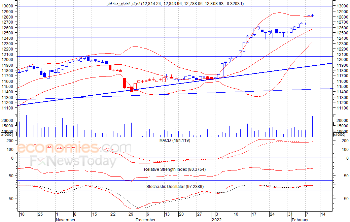The height and width of the screenshot is (222, 350).
Task: Click date label 14 on the time axis
Action: pyautogui.click(x=323, y=214)
